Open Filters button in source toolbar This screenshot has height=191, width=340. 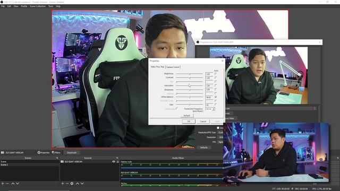click(x=56, y=153)
